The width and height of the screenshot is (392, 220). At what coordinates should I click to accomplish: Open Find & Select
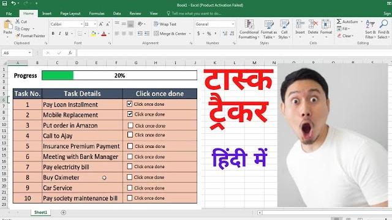tap(383, 29)
